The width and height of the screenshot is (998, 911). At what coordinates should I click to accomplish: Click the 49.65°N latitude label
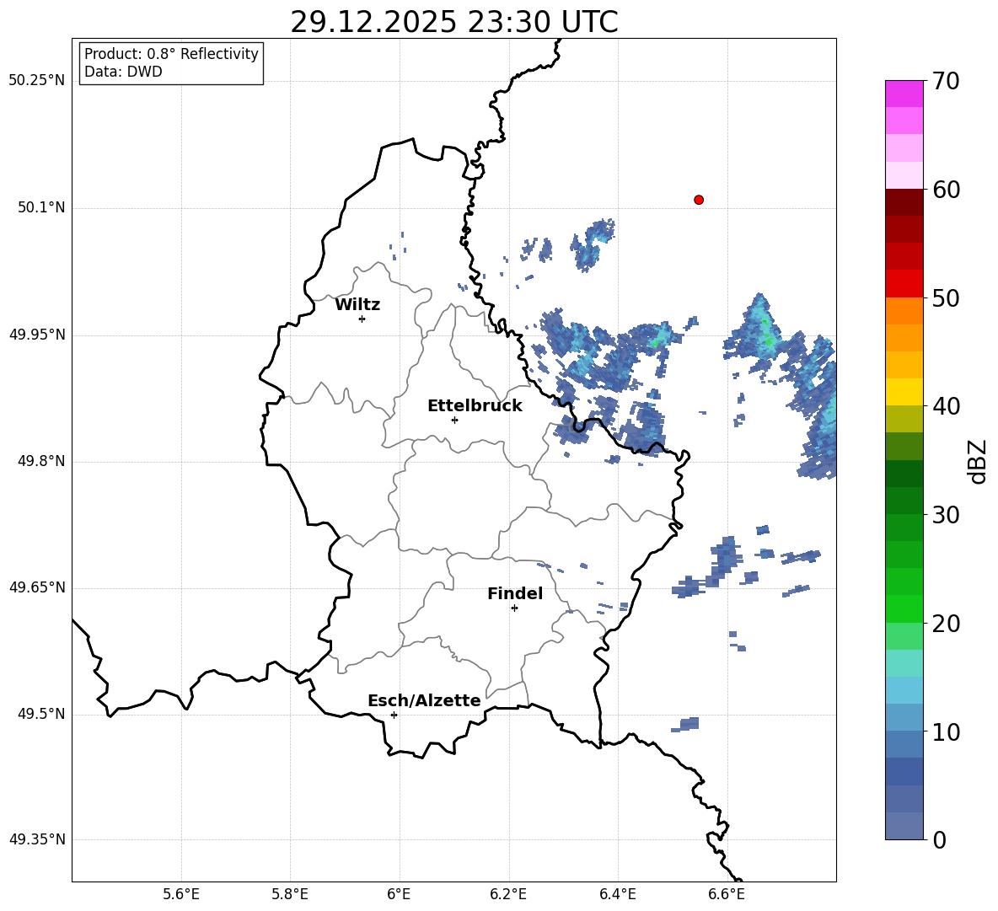click(x=37, y=587)
